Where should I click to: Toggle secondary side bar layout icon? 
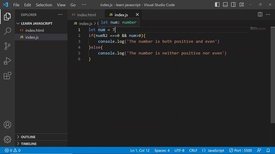point(233,5)
